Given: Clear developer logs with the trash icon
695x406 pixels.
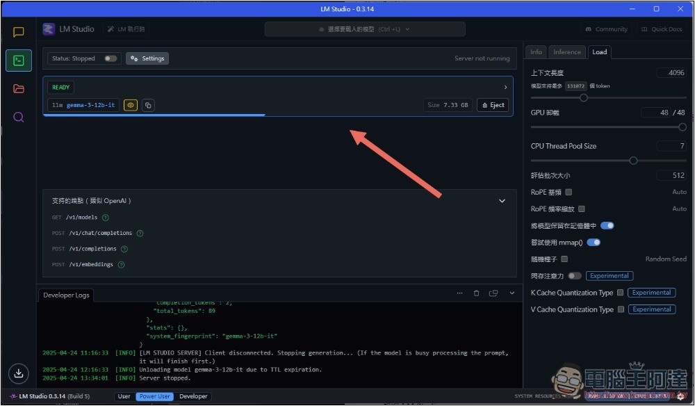Looking at the screenshot, I should pyautogui.click(x=476, y=294).
